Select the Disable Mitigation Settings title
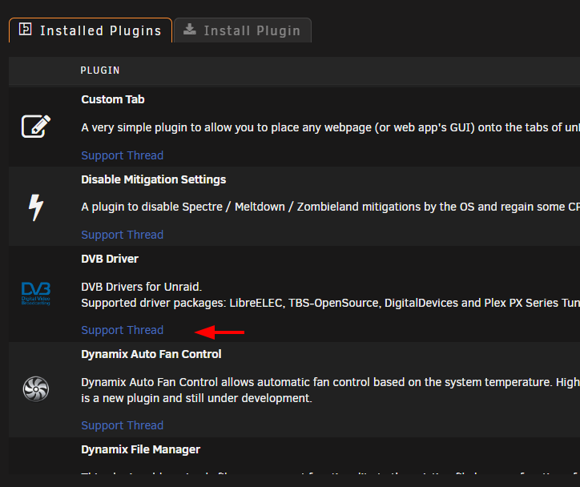 (x=154, y=179)
